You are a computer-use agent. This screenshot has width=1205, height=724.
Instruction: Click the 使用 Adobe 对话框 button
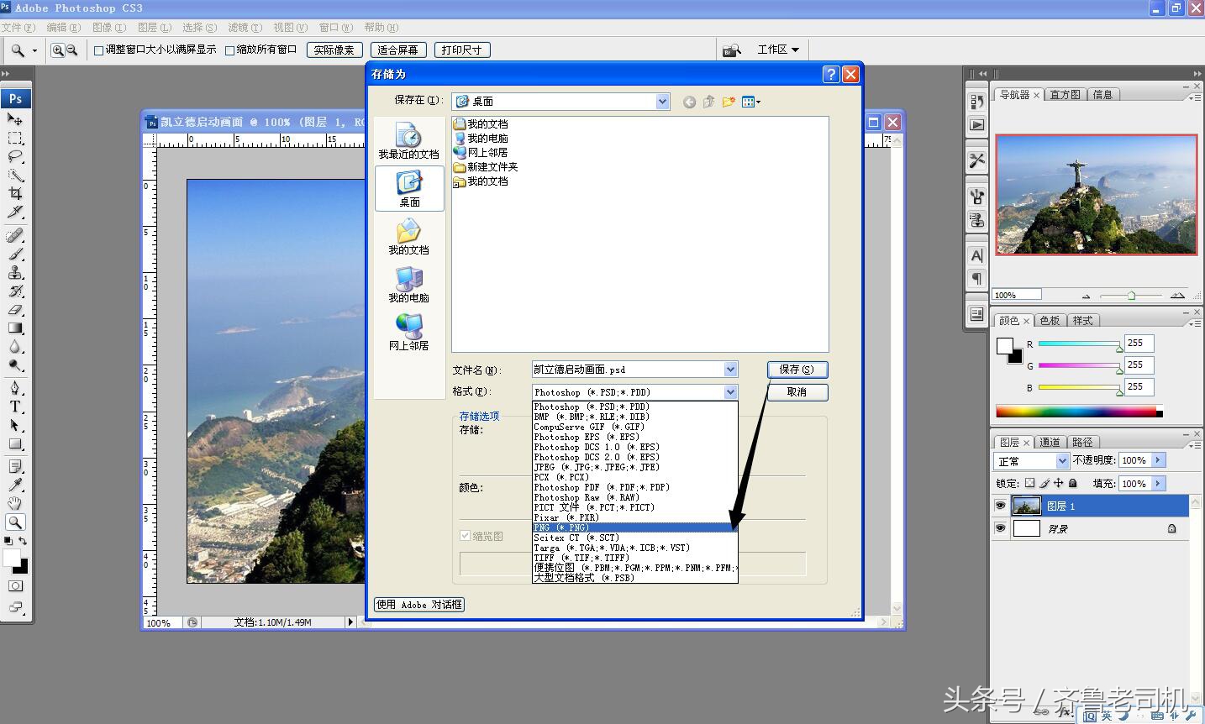coord(418,605)
